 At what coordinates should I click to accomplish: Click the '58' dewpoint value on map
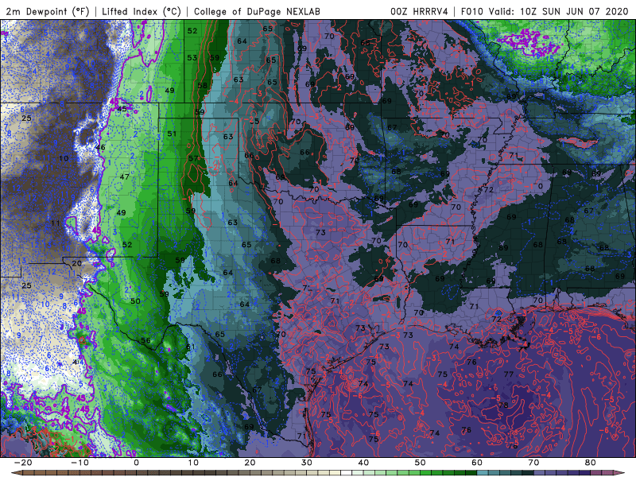click(202, 86)
